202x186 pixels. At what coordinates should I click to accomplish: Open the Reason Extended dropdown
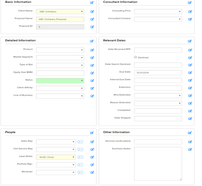point(158,103)
